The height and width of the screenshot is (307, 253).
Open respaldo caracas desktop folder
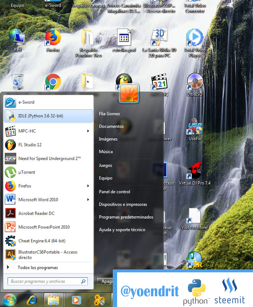[x=88, y=5]
